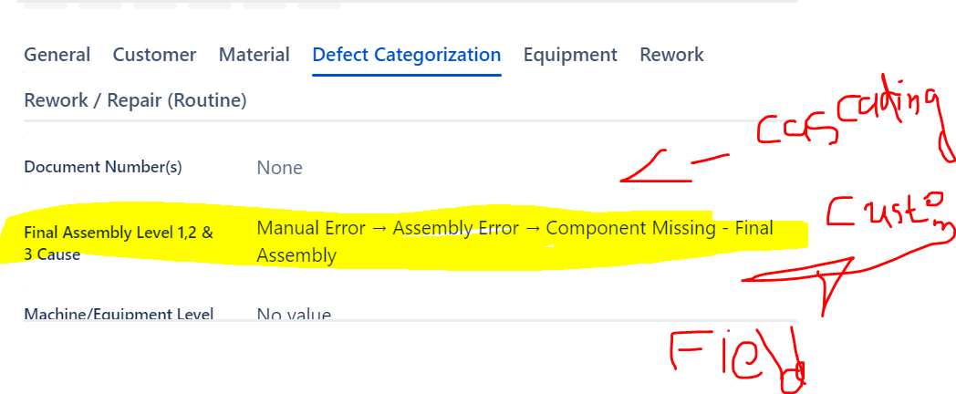Select the Assembly Error cascade level
Screen dimensions: 956x394
455,228
